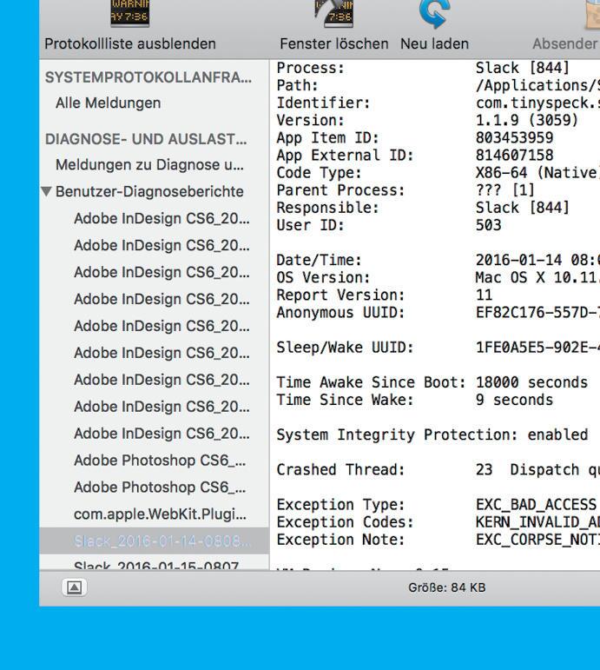Click the '18000 seconds' awake time value
This screenshot has height=670, width=600.
click(531, 382)
